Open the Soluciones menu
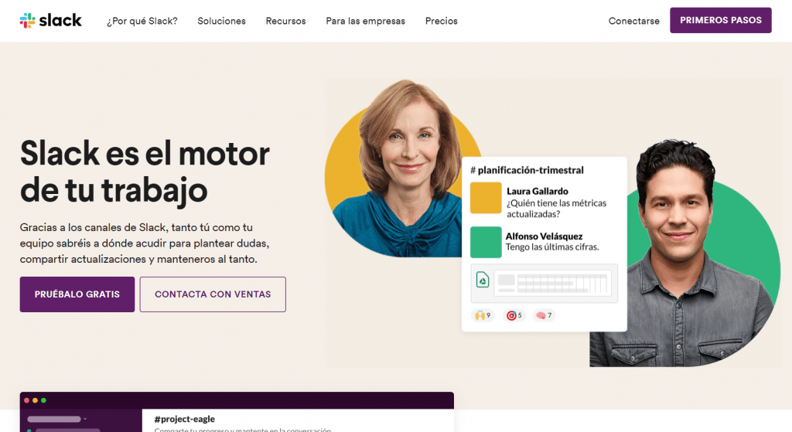The width and height of the screenshot is (792, 432). point(221,21)
